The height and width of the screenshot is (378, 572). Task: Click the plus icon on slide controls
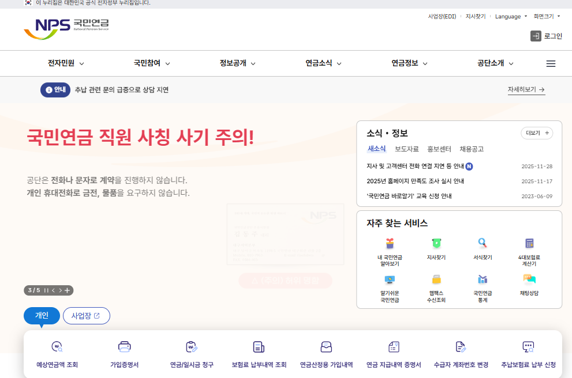pos(67,290)
